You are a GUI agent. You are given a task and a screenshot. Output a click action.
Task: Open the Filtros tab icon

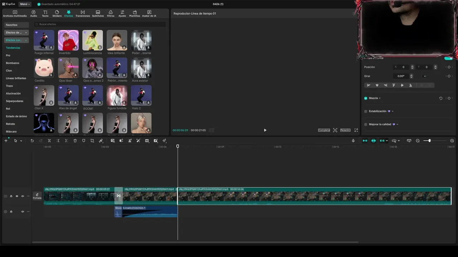point(111,12)
